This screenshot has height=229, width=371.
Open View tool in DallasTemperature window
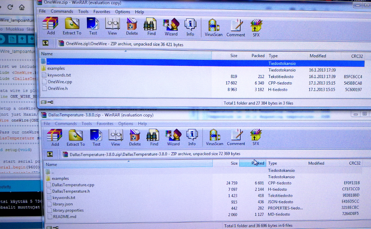116,137
